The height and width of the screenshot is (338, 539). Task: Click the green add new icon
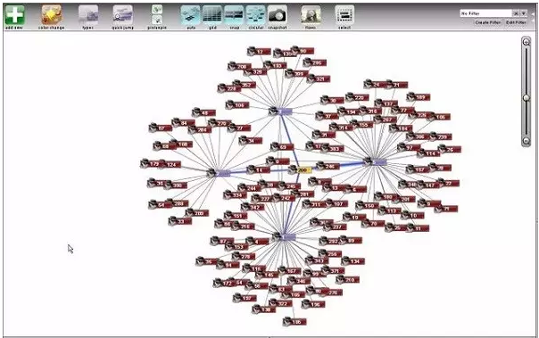[14, 15]
